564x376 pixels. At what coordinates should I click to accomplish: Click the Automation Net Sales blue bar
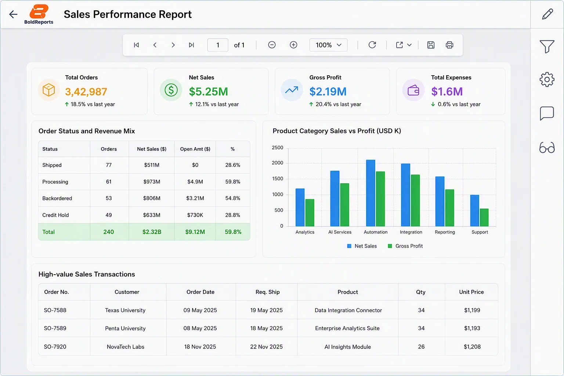coord(371,193)
